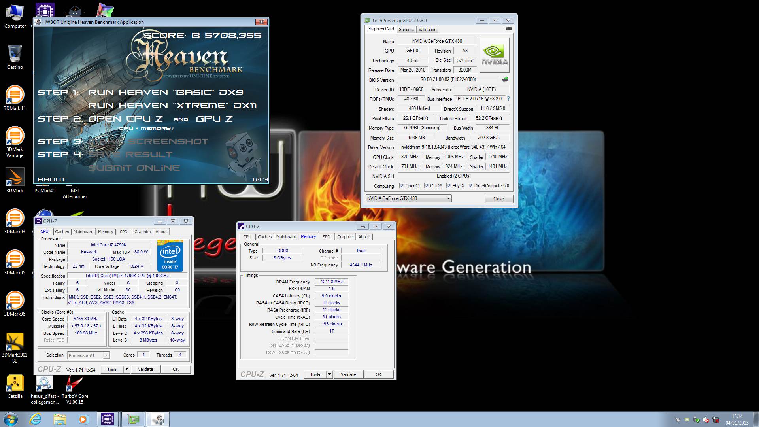This screenshot has width=759, height=427.
Task: Select CPU tab in right CPU-Z window
Action: 247,237
